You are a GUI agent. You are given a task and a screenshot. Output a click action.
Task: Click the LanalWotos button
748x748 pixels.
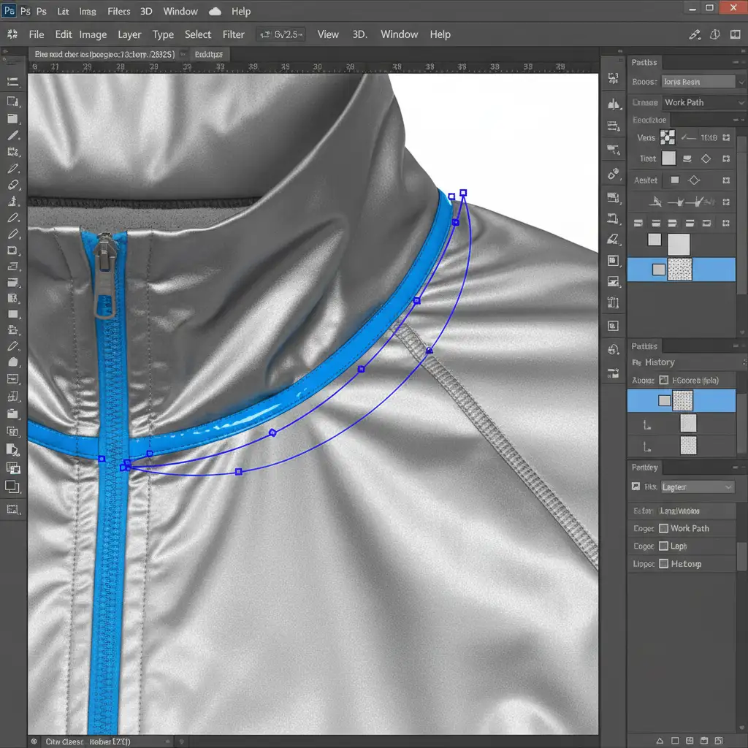(679, 511)
